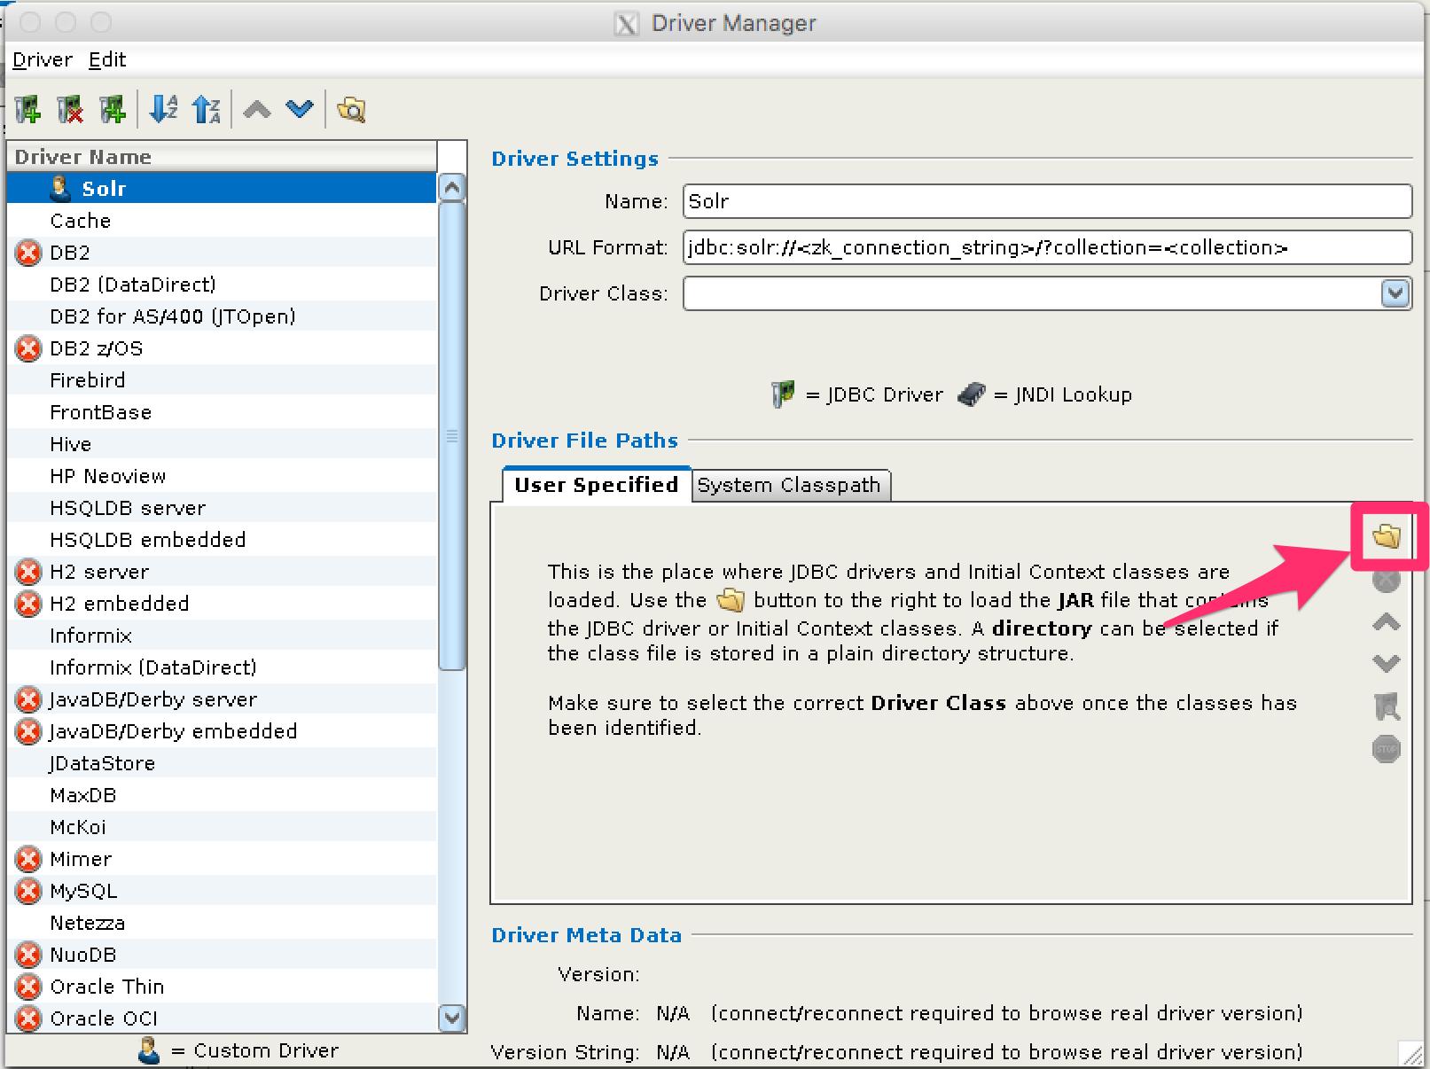Select Hive driver in the list
This screenshot has height=1069, width=1430.
point(71,444)
